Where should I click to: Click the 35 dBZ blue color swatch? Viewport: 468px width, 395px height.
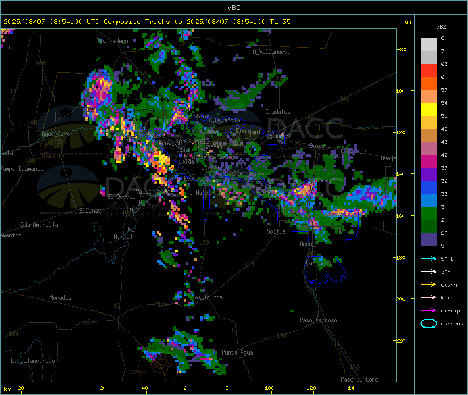[x=428, y=187]
